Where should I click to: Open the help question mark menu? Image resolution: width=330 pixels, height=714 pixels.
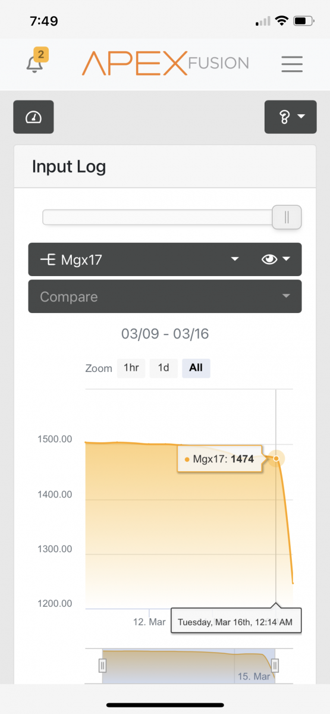point(290,117)
